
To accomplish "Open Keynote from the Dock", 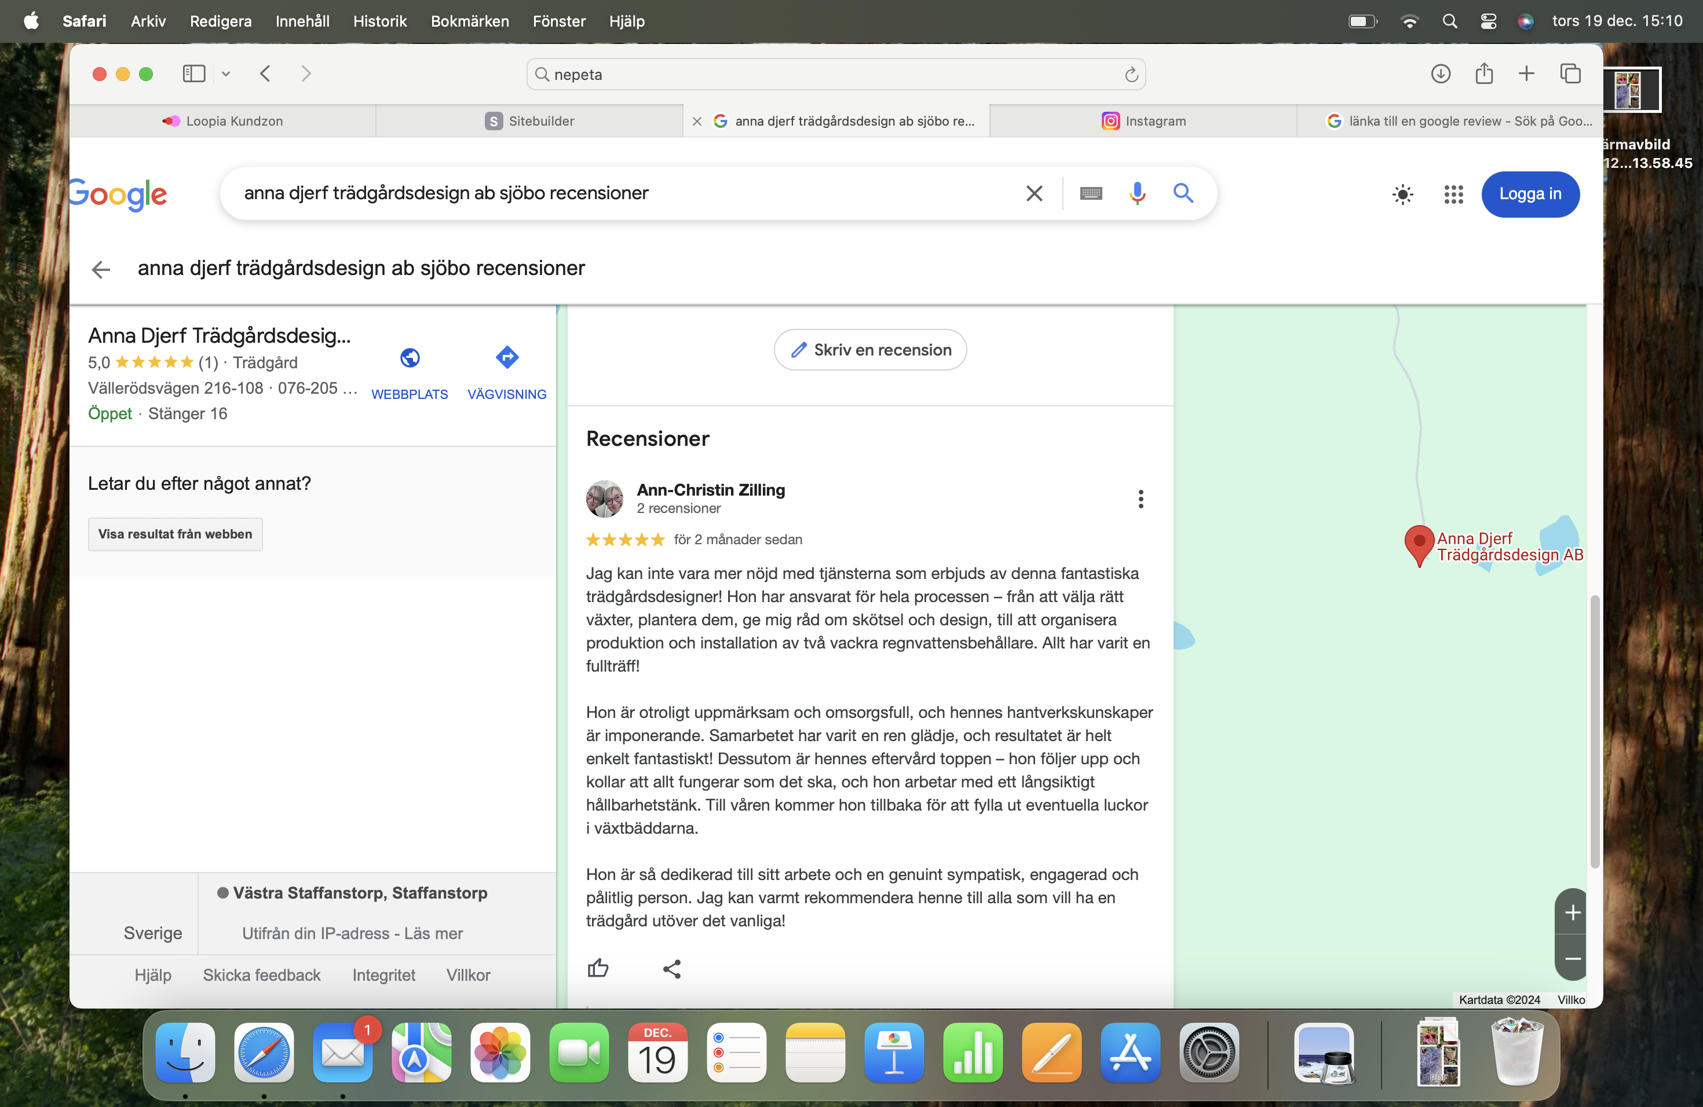I will pyautogui.click(x=894, y=1052).
